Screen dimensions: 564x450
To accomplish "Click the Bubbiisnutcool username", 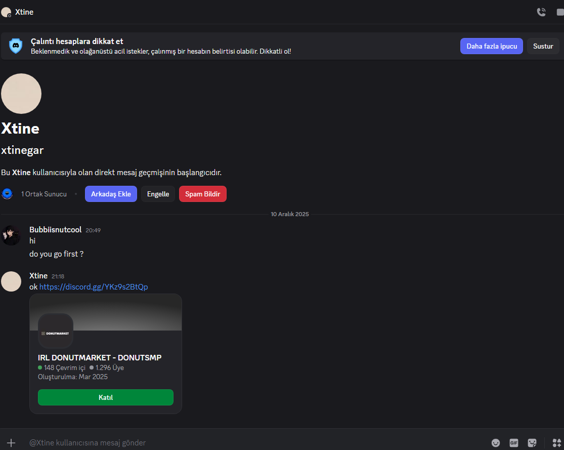I will 56,230.
